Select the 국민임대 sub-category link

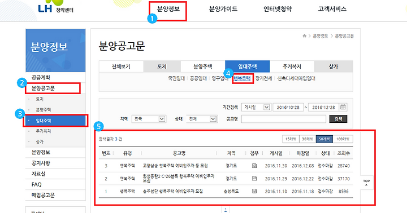[x=176, y=78]
